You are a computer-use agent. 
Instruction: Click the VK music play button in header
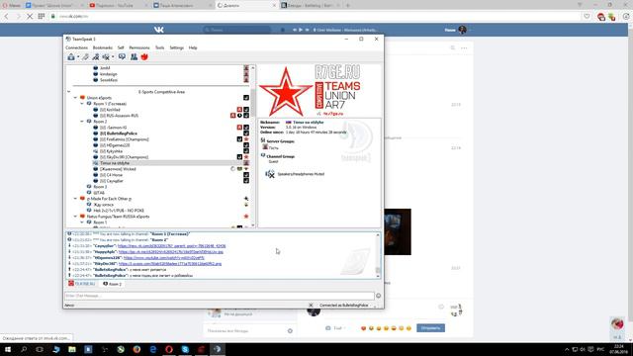[x=301, y=30]
